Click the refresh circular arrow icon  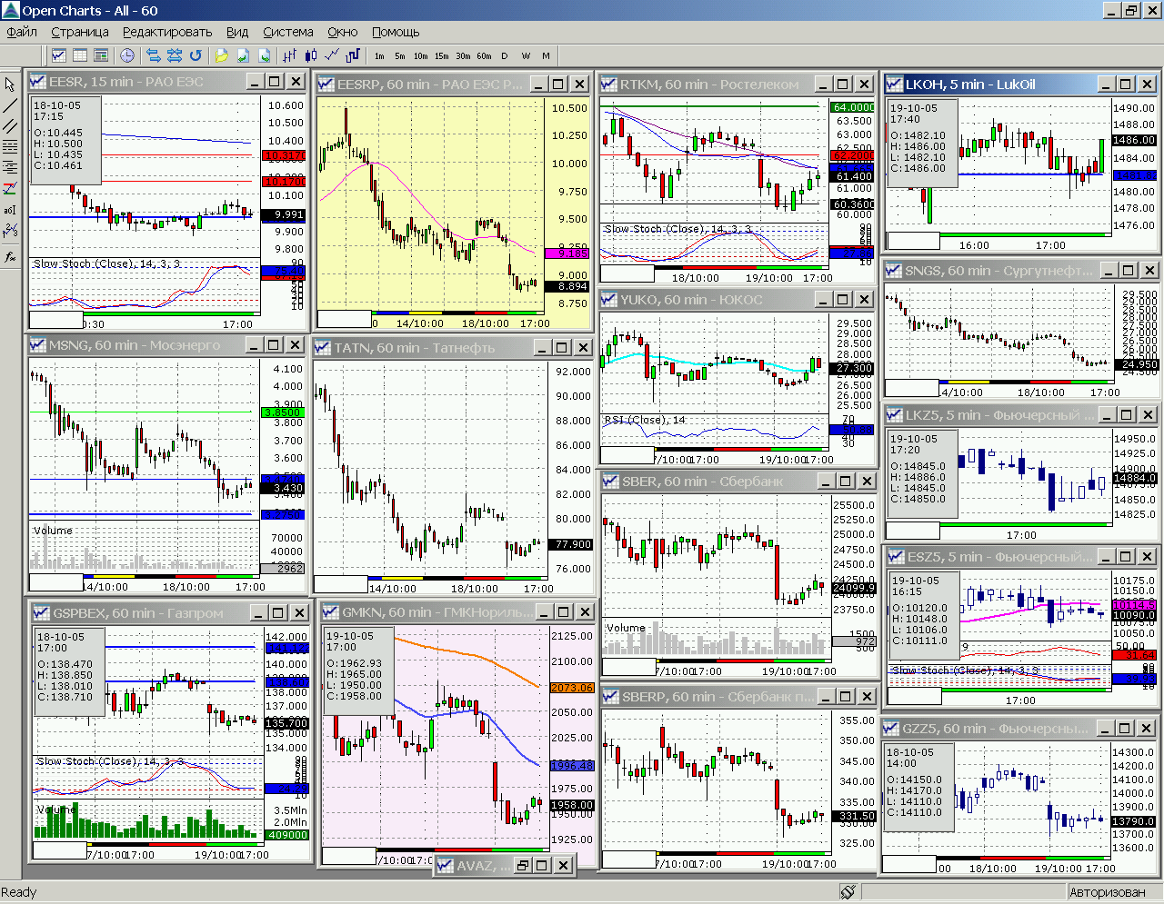point(196,55)
